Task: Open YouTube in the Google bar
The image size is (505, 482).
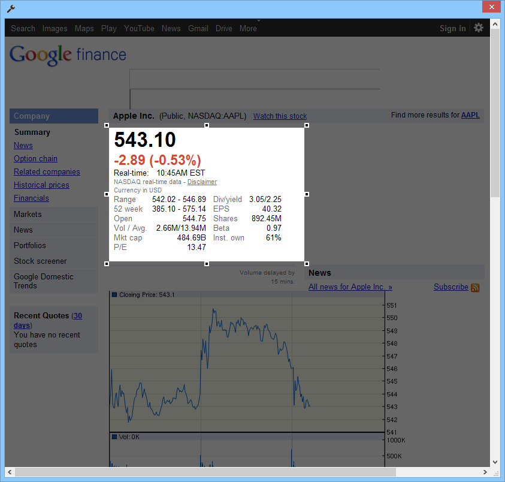Action: (139, 28)
